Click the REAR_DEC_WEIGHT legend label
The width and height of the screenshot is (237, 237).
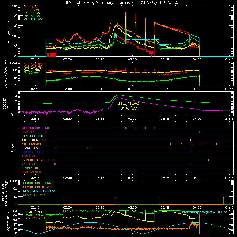click(x=36, y=195)
